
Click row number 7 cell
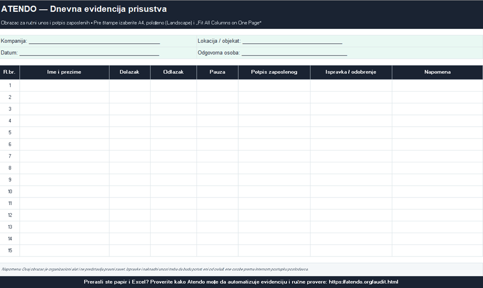coord(10,156)
